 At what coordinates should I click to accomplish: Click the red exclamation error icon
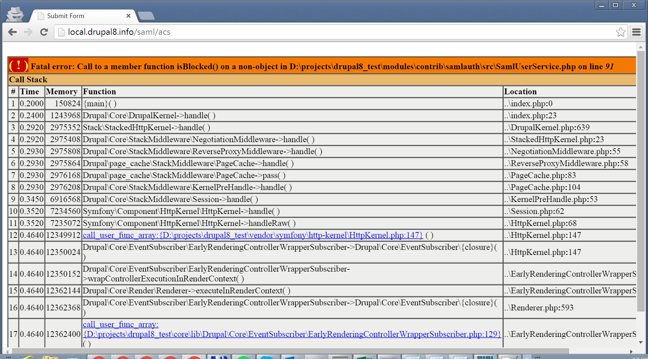click(x=18, y=66)
